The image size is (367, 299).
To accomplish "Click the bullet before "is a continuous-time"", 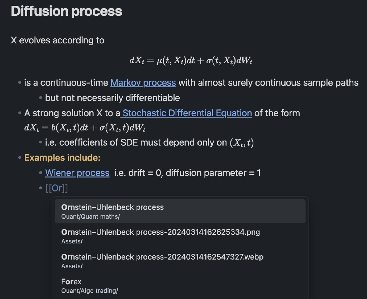I will click(x=20, y=83).
